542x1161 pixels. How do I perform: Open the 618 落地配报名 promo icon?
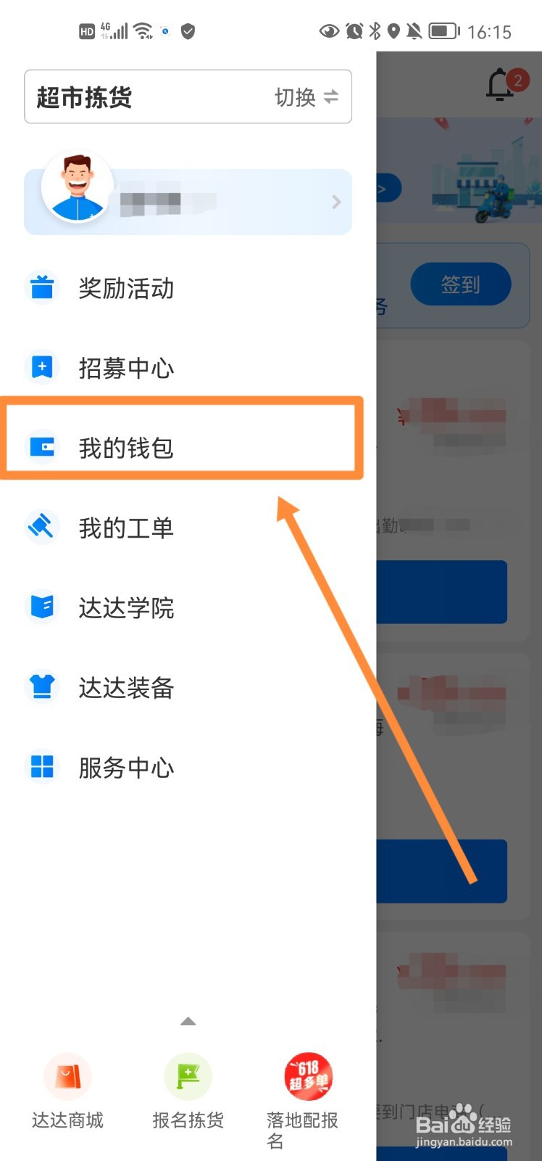[308, 1077]
